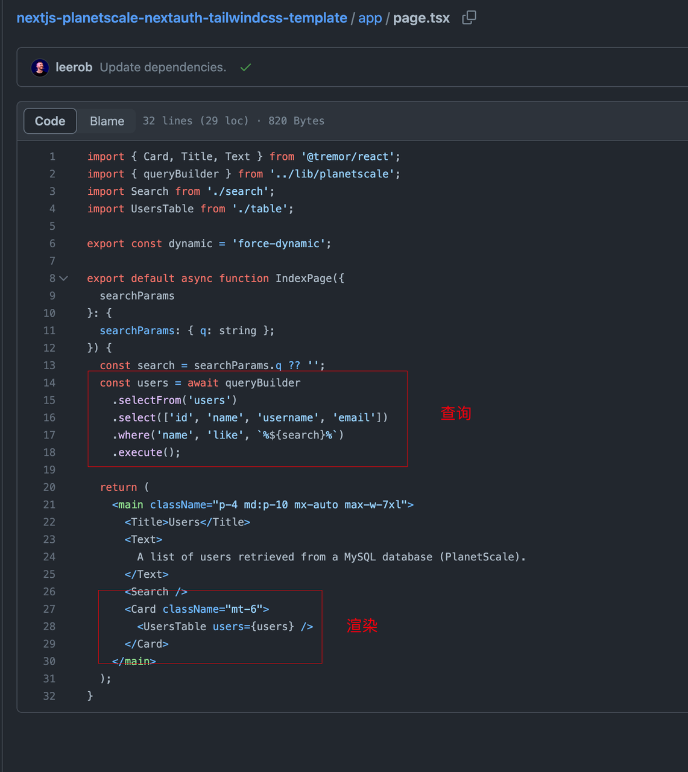The width and height of the screenshot is (688, 772).
Task: Select line number 28
Action: (x=49, y=627)
